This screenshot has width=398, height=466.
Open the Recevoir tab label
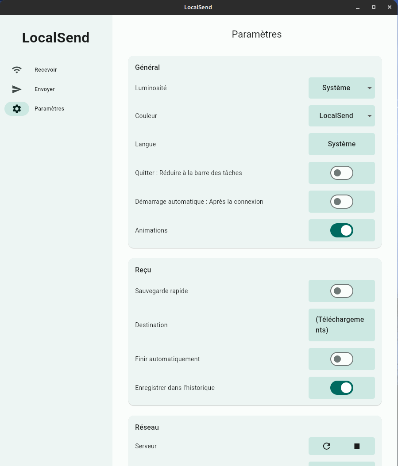click(46, 70)
